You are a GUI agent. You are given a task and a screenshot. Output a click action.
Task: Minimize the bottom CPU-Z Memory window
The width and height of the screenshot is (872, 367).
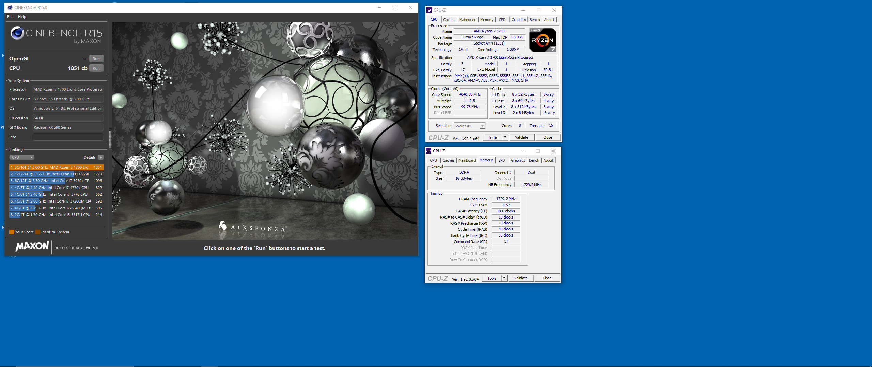(523, 151)
